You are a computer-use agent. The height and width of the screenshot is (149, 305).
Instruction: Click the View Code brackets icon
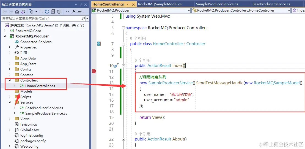(x=67, y=12)
